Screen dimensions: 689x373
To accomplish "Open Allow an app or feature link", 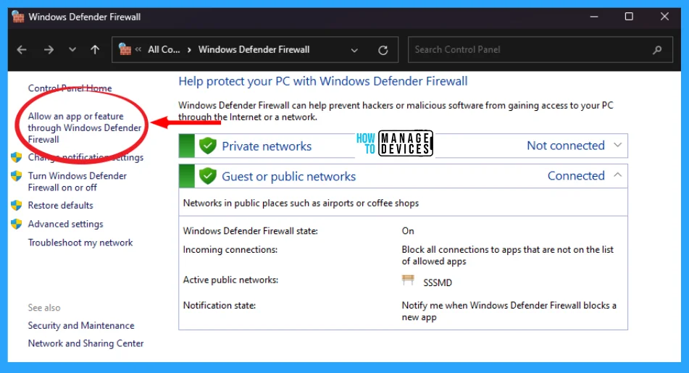I will tap(84, 128).
